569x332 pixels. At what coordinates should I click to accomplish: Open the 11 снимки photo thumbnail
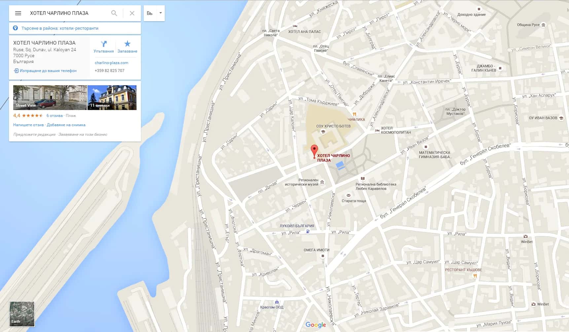coord(112,97)
